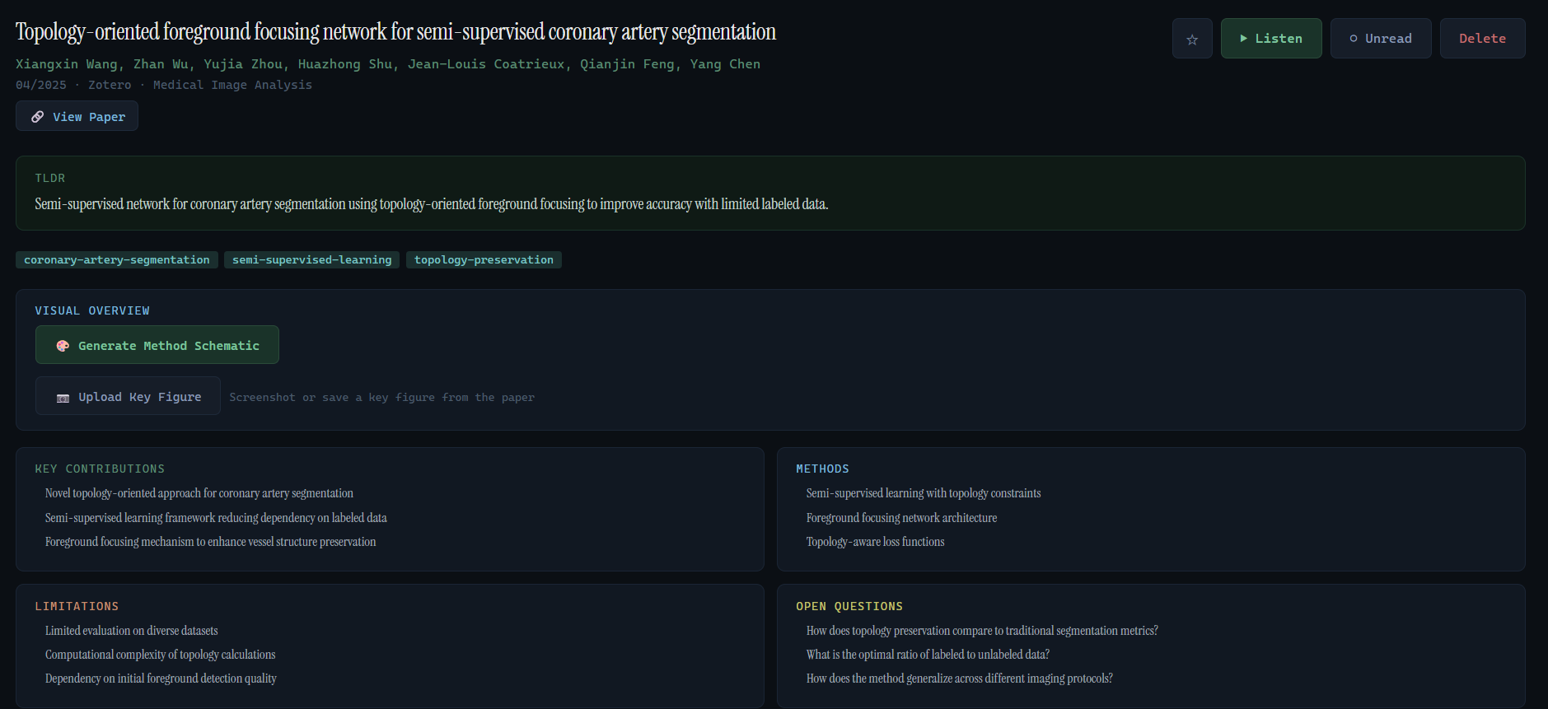Star this paper as favorite
This screenshot has width=1548, height=709.
[1192, 39]
